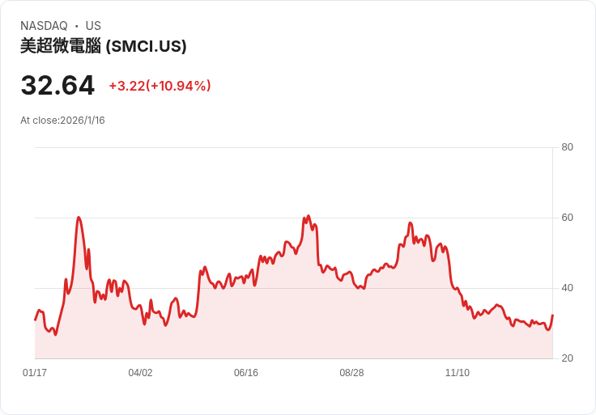Click the At close:2026/1/16 timestamp
This screenshot has width=596, height=415.
(x=62, y=121)
